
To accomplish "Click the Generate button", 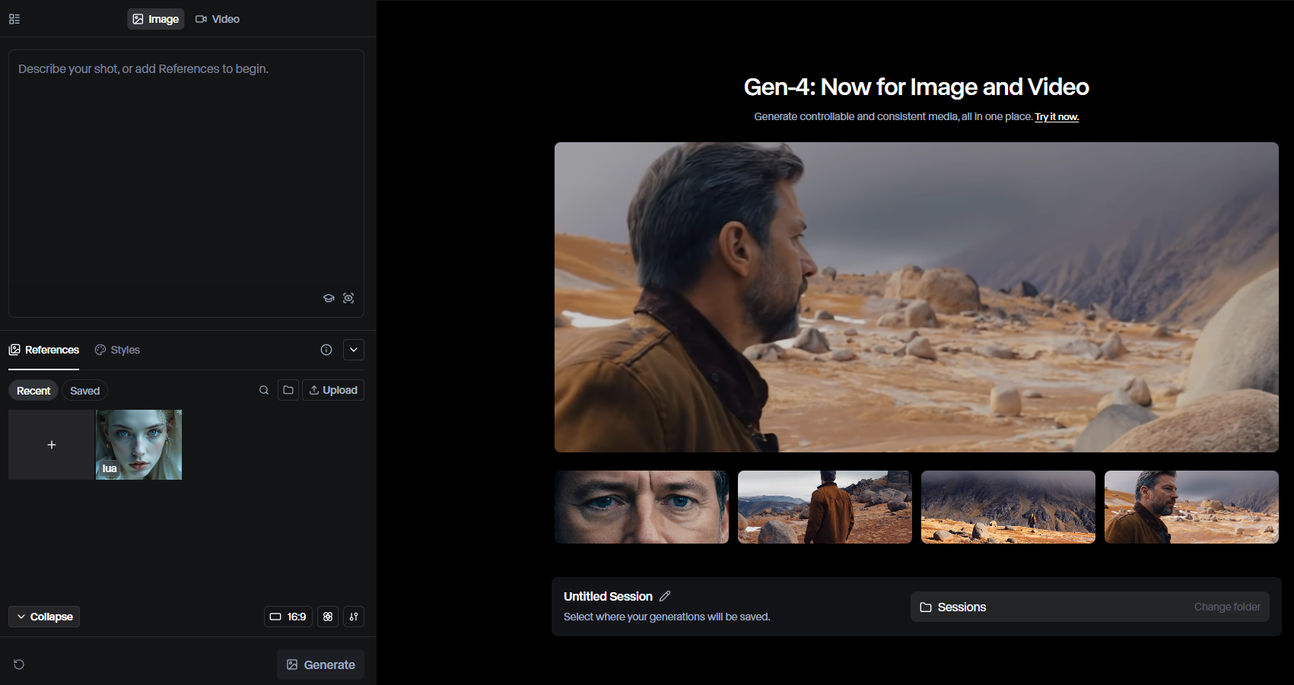I will [321, 664].
